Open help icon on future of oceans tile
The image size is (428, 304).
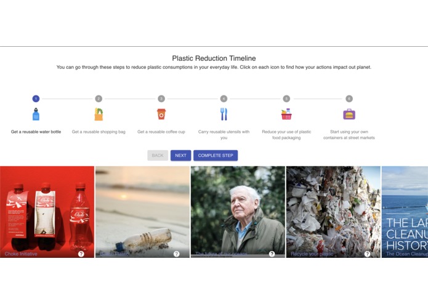(x=272, y=254)
